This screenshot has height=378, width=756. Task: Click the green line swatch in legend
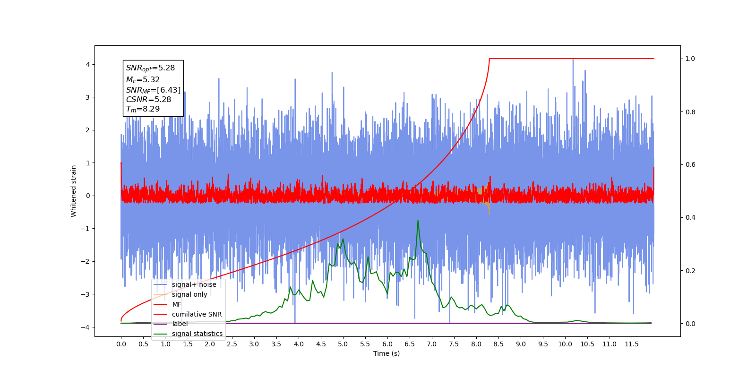(x=161, y=334)
